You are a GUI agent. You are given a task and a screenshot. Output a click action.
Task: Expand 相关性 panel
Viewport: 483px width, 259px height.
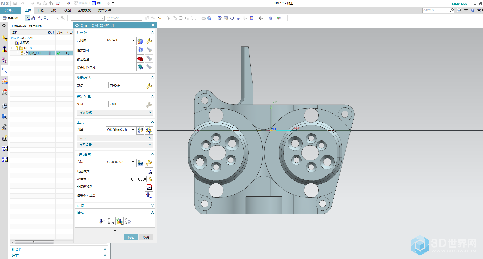click(59, 249)
